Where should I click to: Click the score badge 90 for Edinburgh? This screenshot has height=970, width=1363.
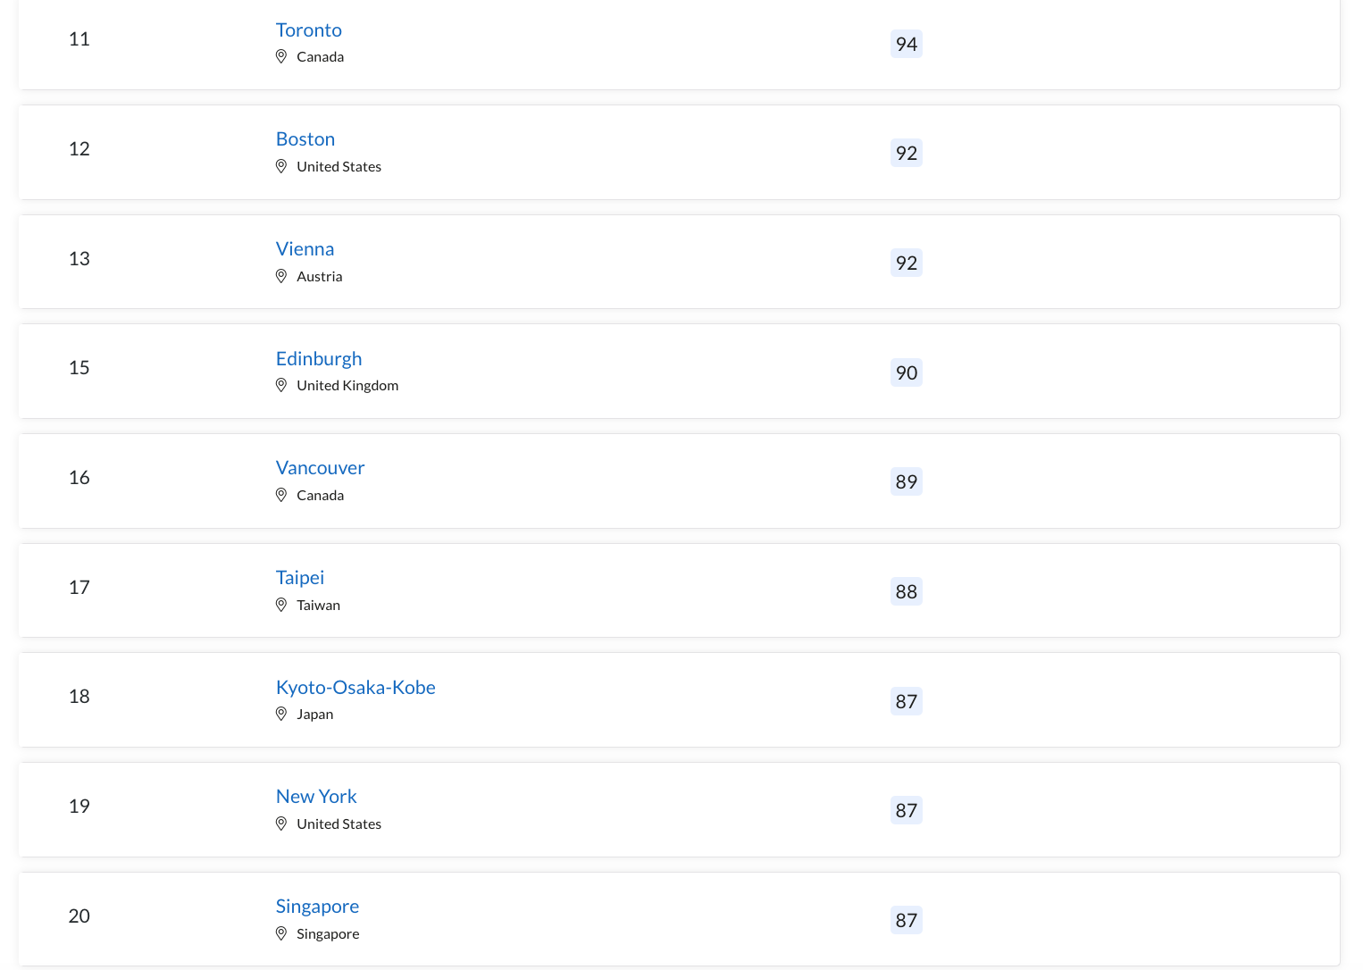click(907, 372)
